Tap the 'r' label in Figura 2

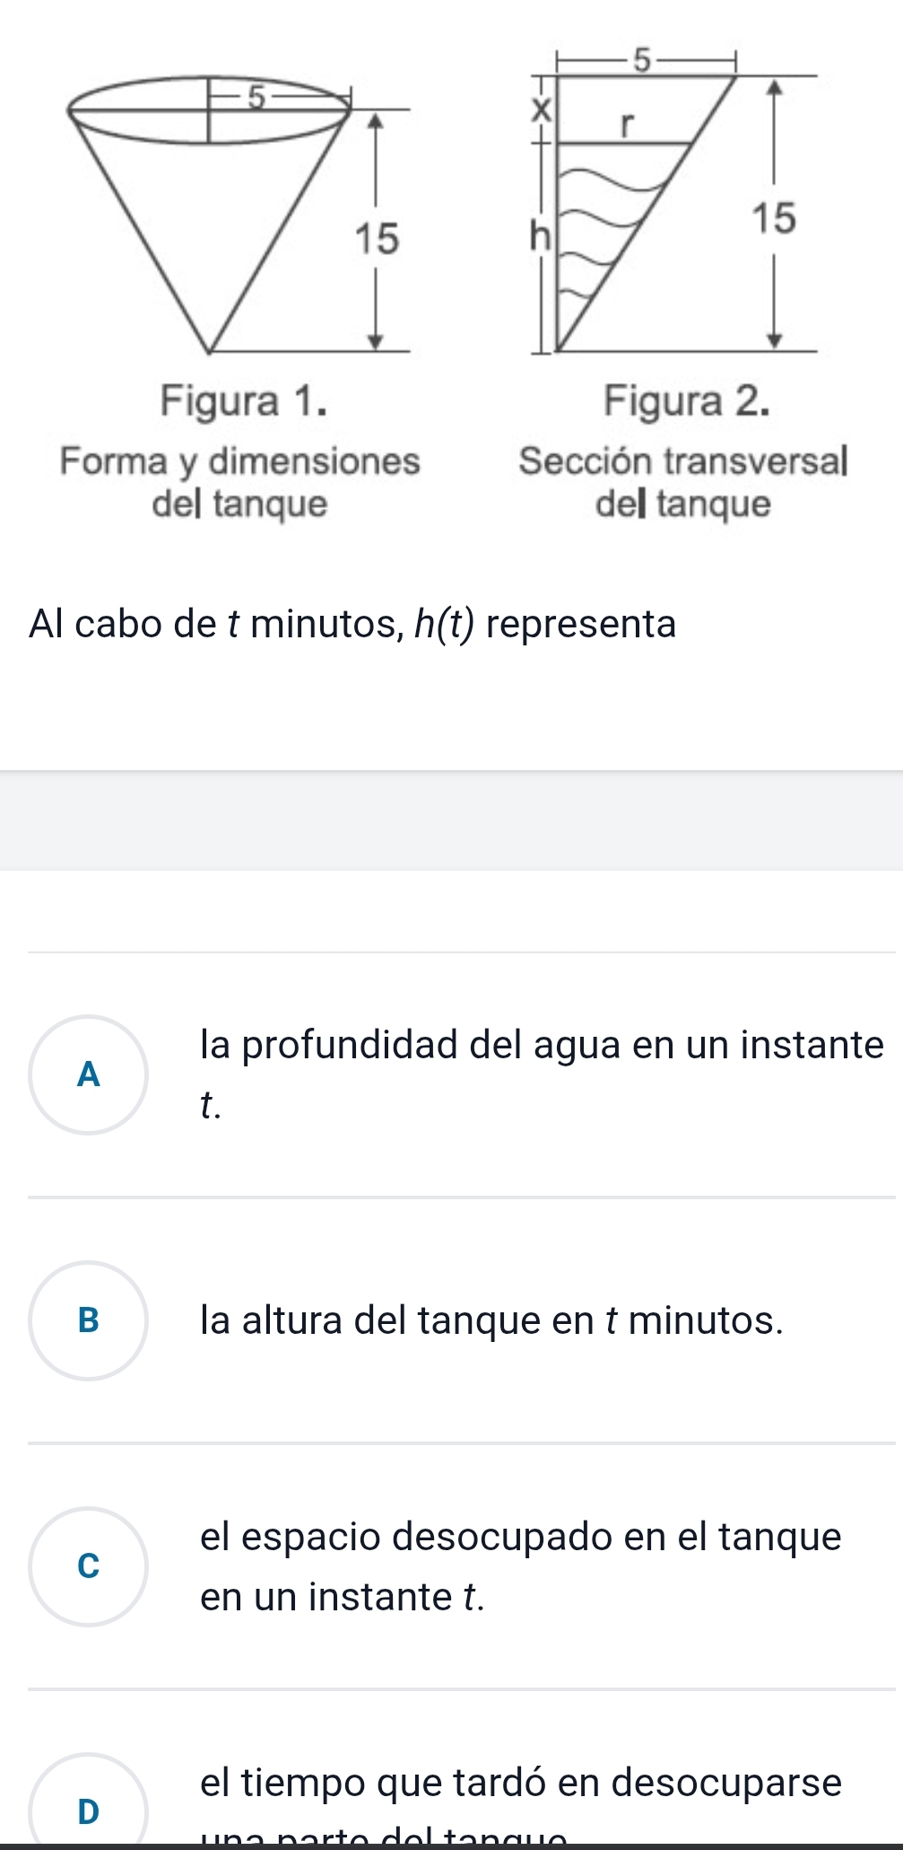coord(628,125)
